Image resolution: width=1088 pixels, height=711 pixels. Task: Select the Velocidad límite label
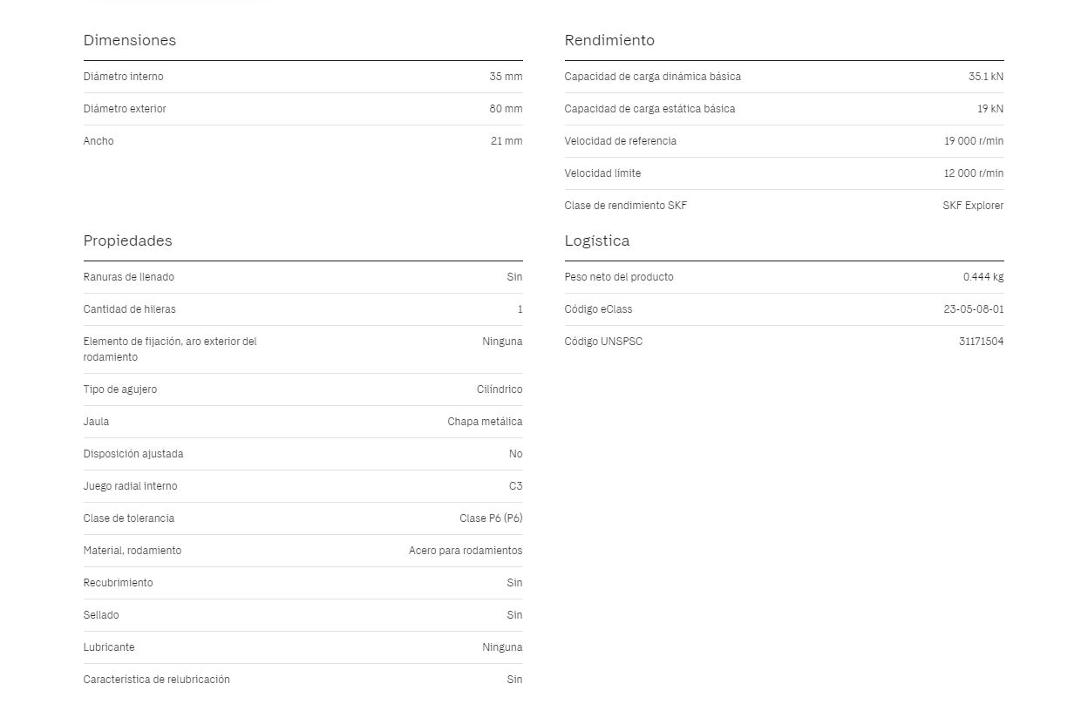coord(602,173)
